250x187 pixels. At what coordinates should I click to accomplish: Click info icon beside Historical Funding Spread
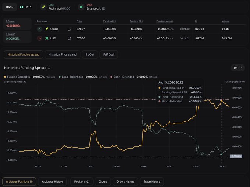tap(49, 68)
